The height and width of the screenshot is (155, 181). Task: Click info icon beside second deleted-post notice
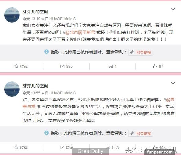tap(46, 133)
